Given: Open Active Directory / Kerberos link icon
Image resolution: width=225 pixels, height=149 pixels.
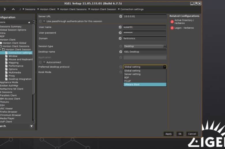Looking at the screenshot, I should (x=172, y=22).
